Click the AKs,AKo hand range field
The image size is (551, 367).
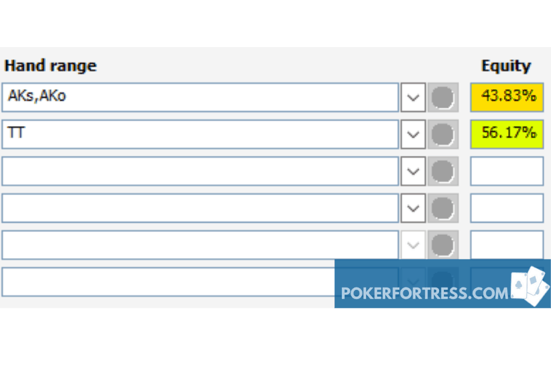pyautogui.click(x=200, y=97)
